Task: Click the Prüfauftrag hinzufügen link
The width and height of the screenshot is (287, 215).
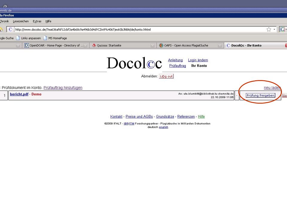Action: click(63, 87)
